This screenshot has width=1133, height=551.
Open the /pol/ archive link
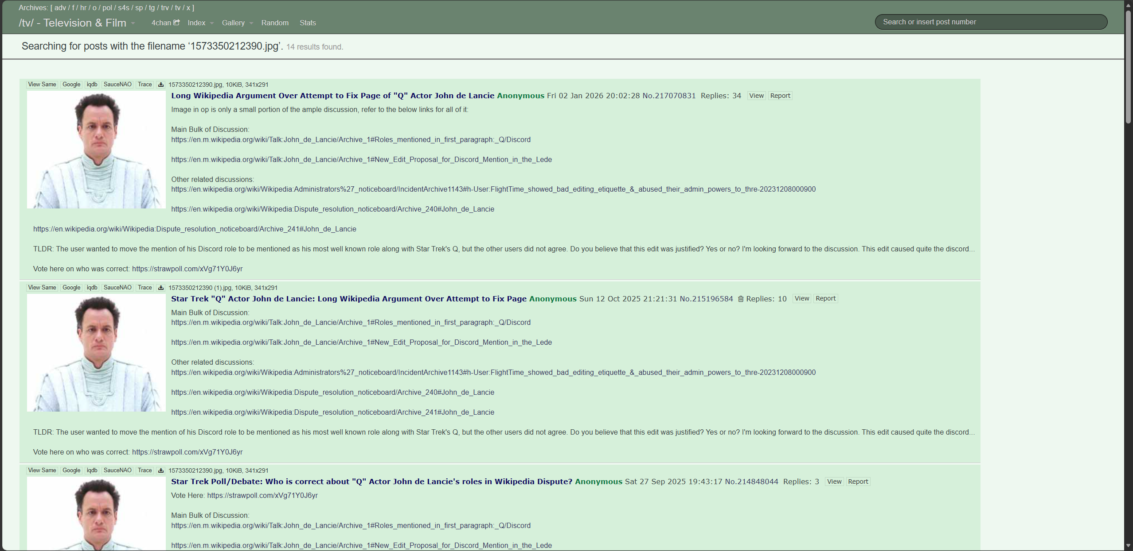pos(107,8)
